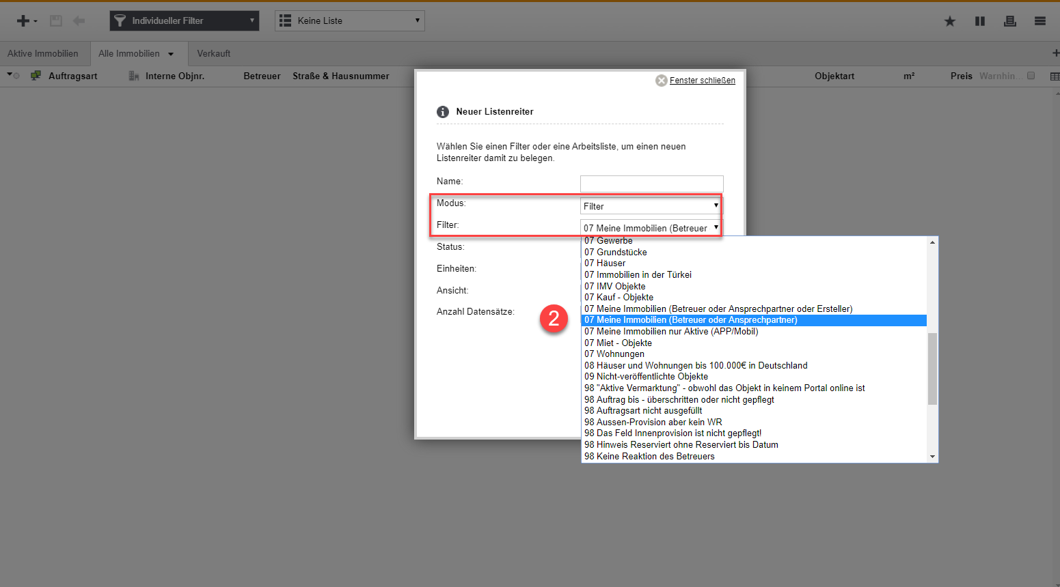This screenshot has width=1060, height=587.
Task: Choose '09 Nicht-veröffentlichte Objekte' filter option
Action: point(646,377)
